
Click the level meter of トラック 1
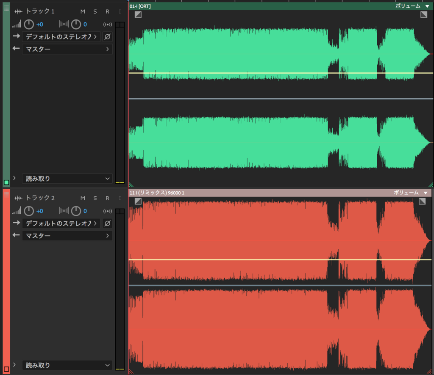[120, 102]
